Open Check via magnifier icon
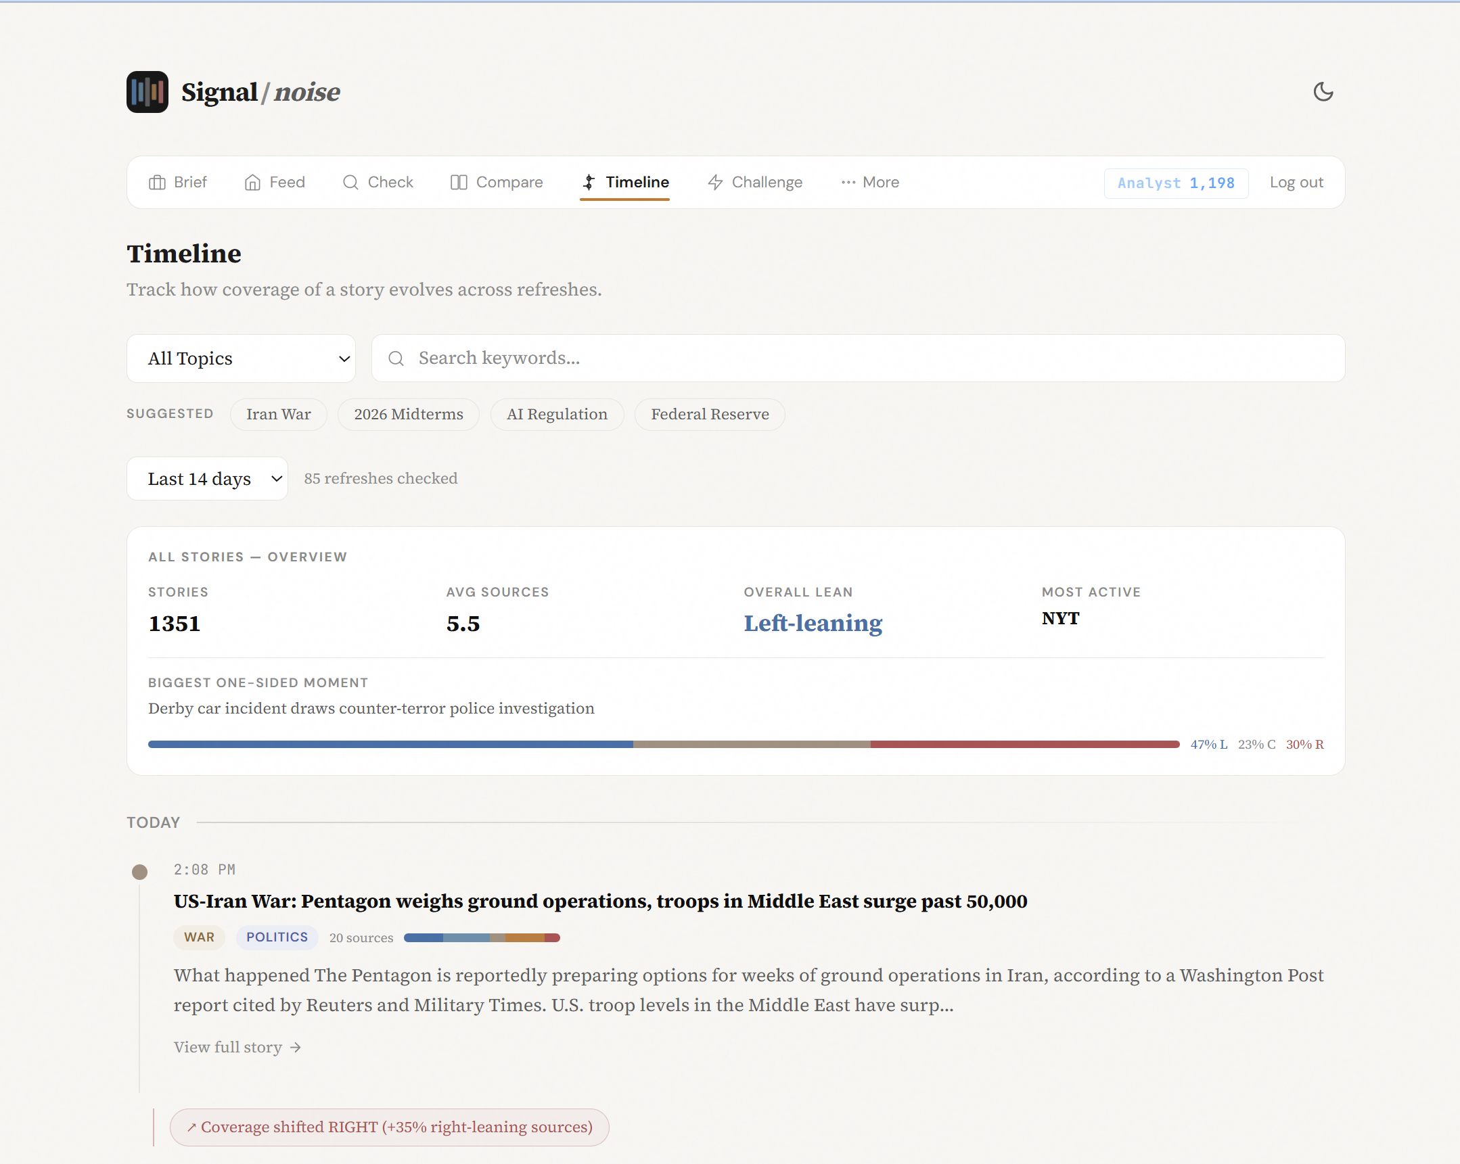Image resolution: width=1460 pixels, height=1164 pixels. coord(350,182)
